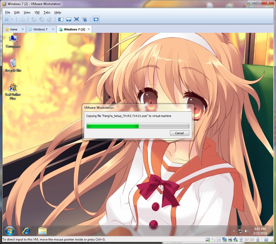
Task: Enter full screen mode icon
Action: (x=77, y=19)
